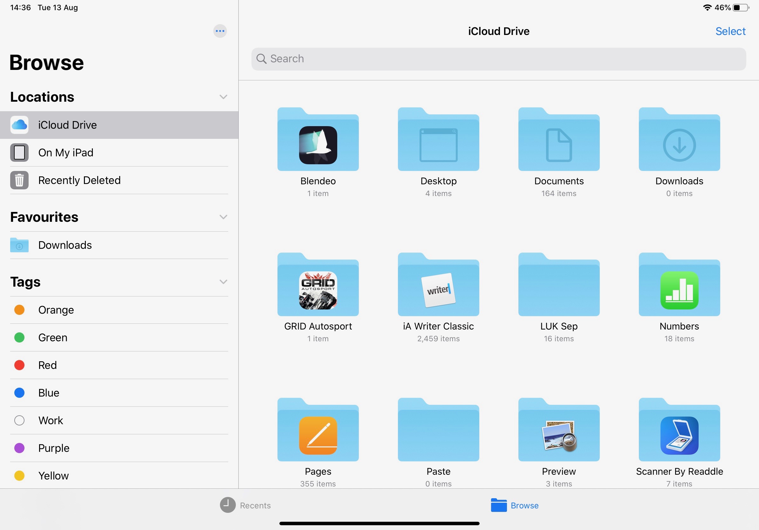759x530 pixels.
Task: Select the Green tag dot
Action: pos(19,338)
